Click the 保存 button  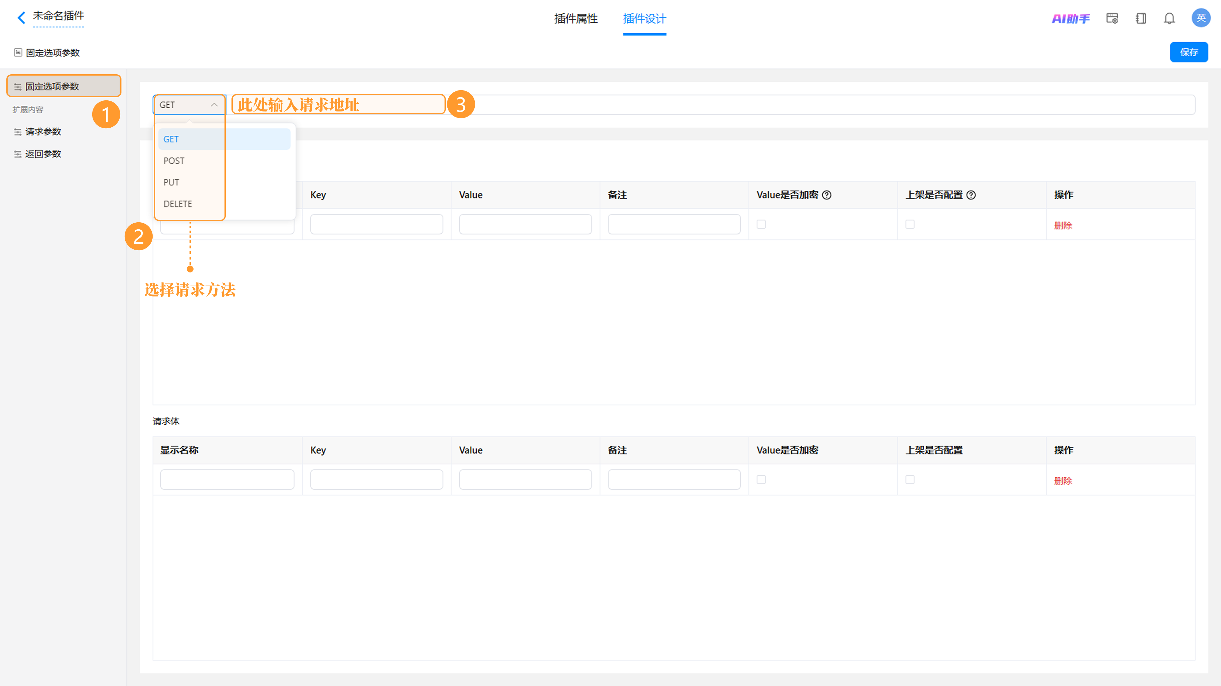pos(1189,52)
